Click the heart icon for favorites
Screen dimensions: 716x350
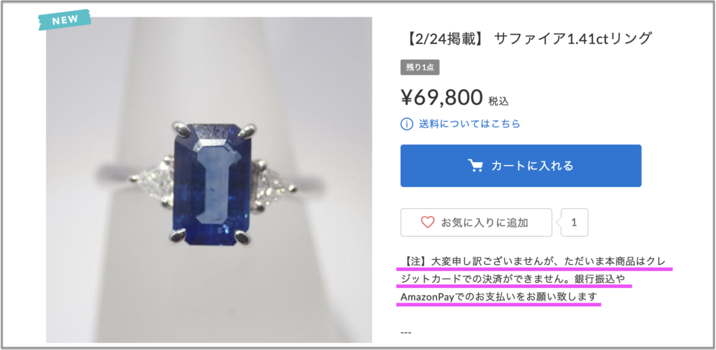pos(427,222)
